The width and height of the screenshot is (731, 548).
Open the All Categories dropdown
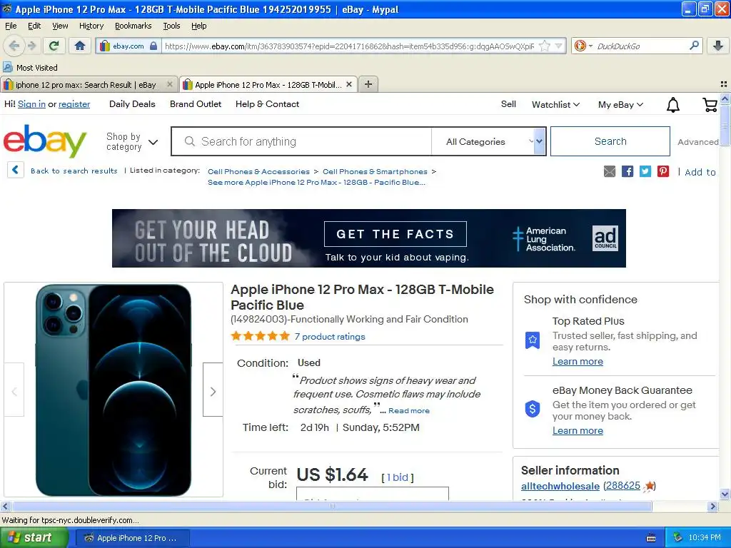(488, 141)
